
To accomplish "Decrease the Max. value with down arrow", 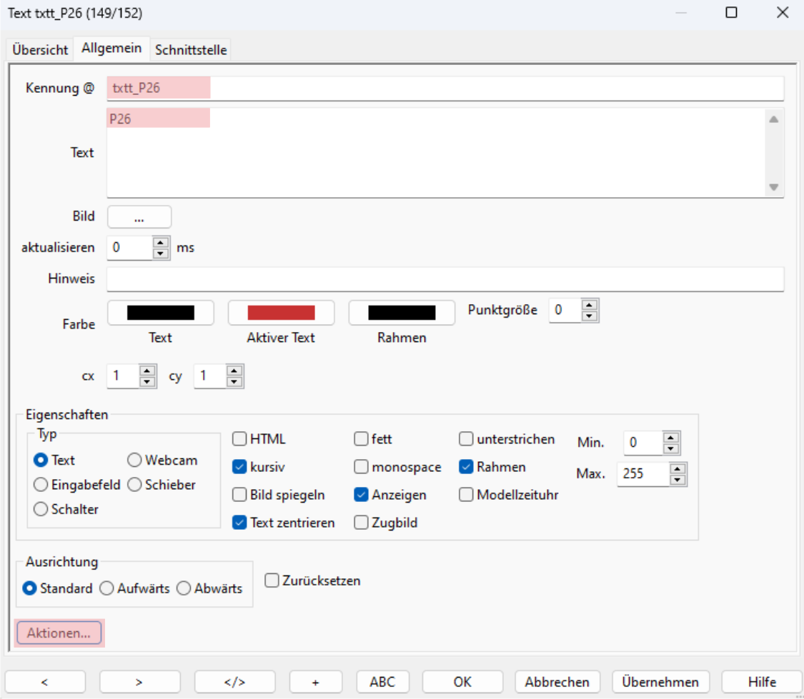I will 678,478.
